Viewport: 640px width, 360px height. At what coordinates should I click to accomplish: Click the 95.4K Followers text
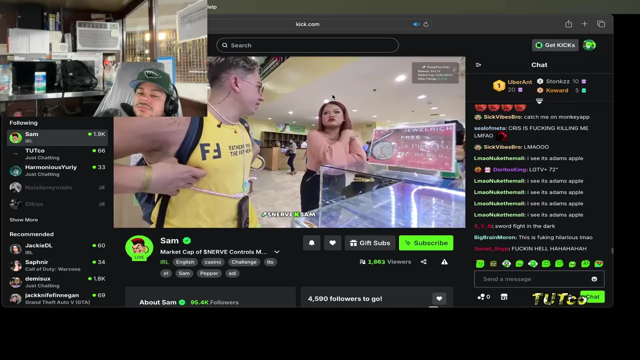coord(214,302)
